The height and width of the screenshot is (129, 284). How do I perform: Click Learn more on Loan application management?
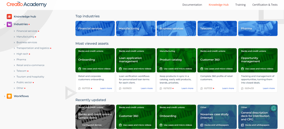coord(147,88)
